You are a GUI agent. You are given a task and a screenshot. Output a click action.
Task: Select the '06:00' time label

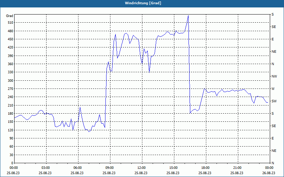(77, 167)
